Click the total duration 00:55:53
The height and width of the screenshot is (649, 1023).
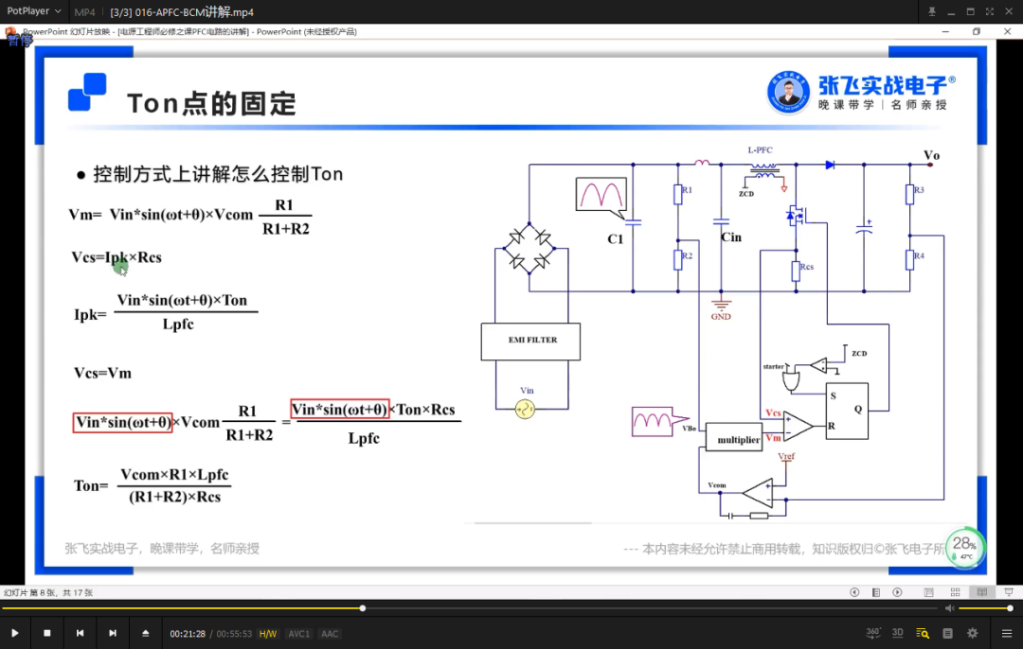pos(234,633)
